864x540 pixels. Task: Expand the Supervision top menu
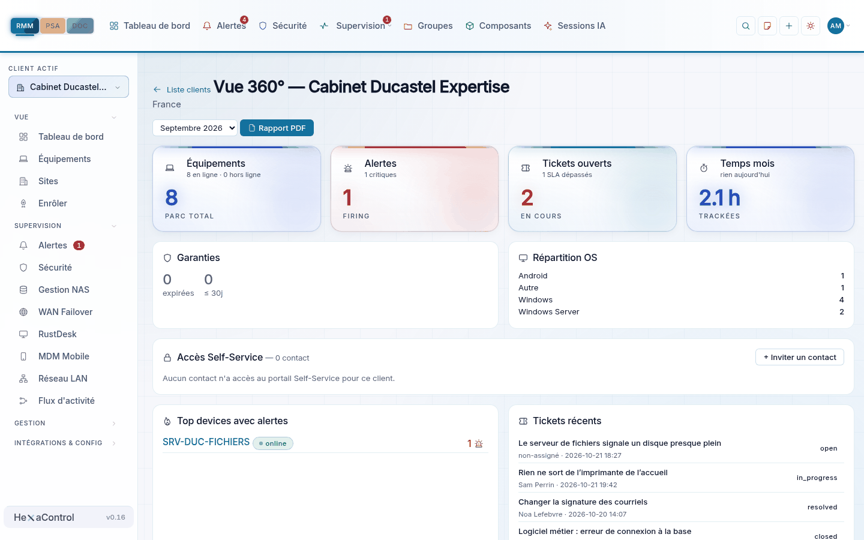tap(355, 26)
